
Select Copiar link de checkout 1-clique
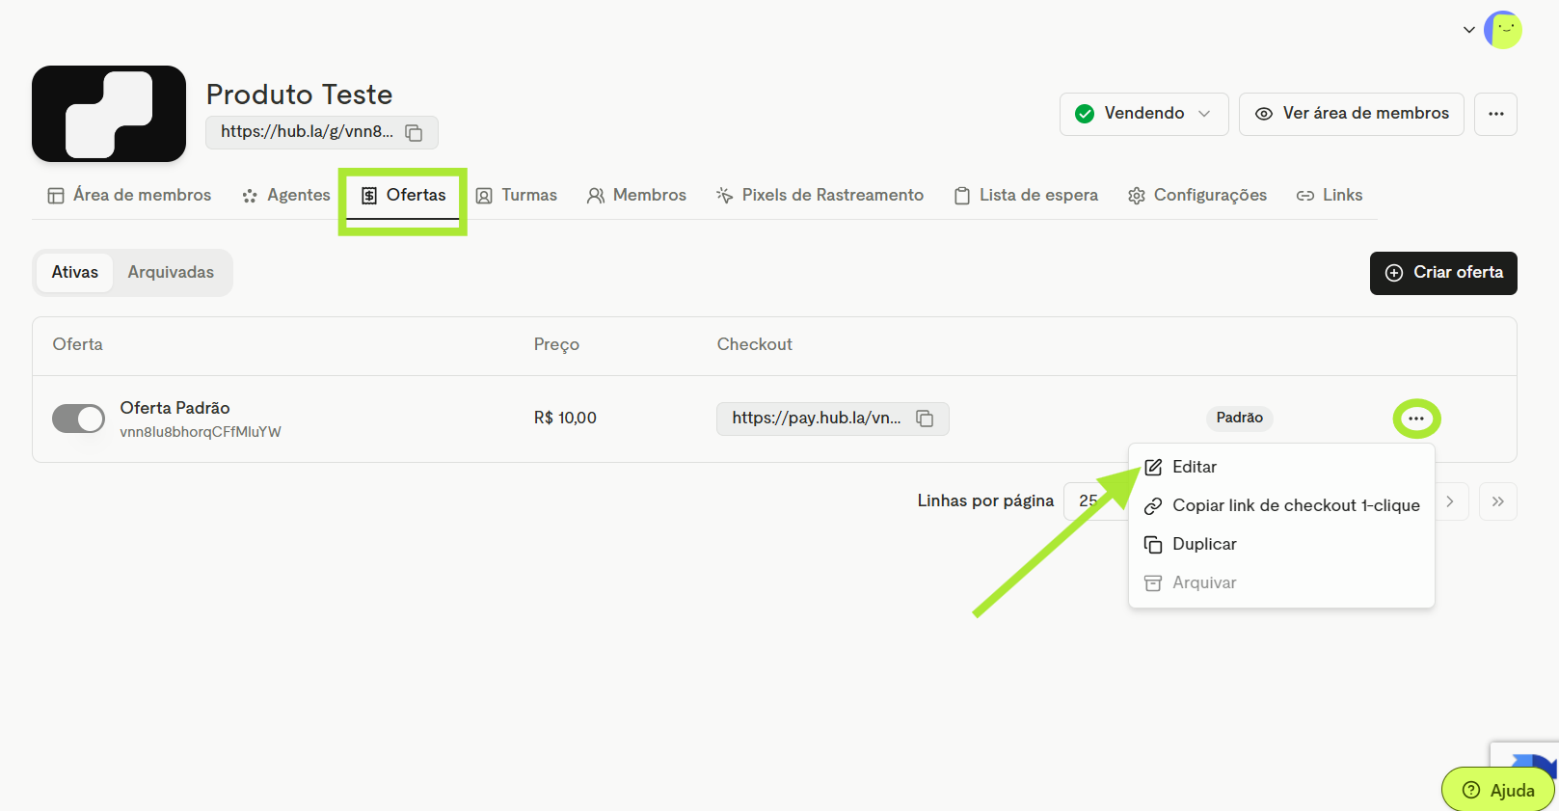coord(1281,505)
